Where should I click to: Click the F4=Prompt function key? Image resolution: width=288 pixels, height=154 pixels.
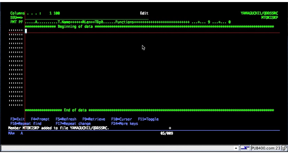click(x=40, y=119)
